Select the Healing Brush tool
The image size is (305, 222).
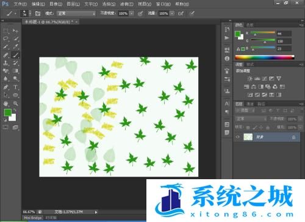6,55
